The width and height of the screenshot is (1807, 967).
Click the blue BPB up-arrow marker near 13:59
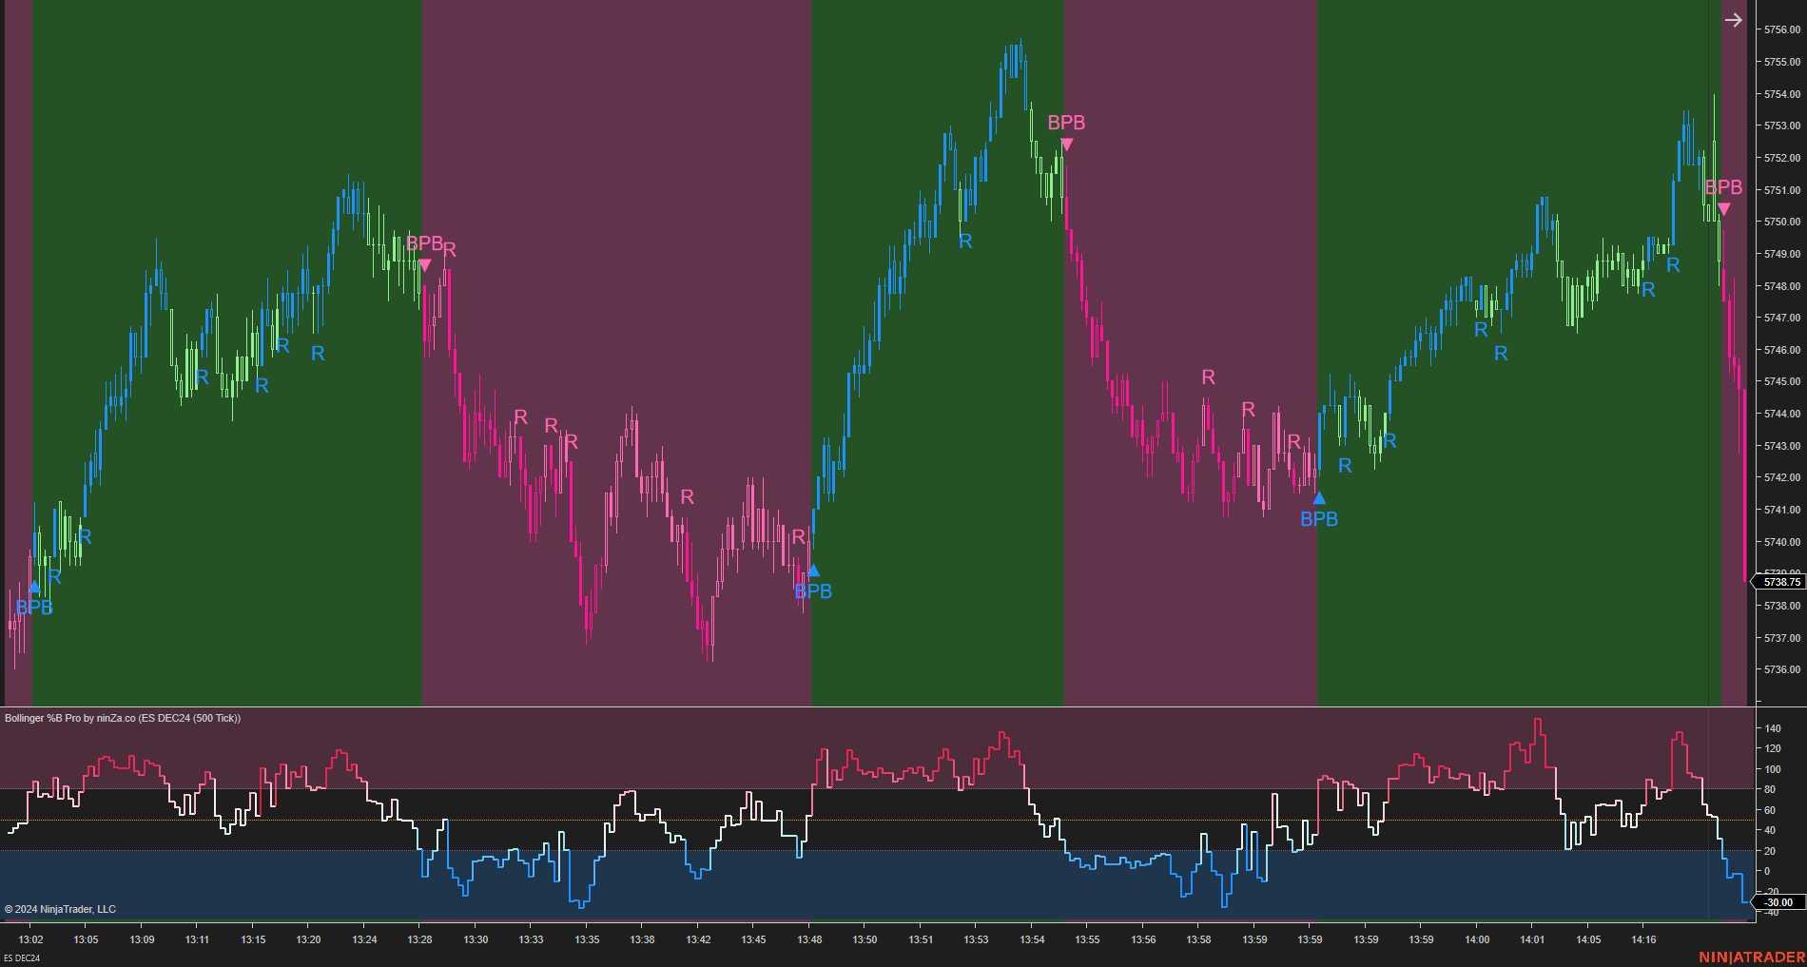1319,496
